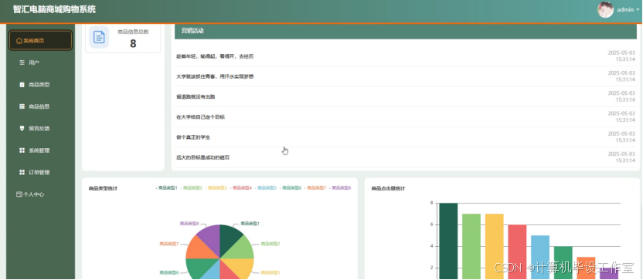Toggle 商品类型4 in the pie chart legend

pos(240,188)
